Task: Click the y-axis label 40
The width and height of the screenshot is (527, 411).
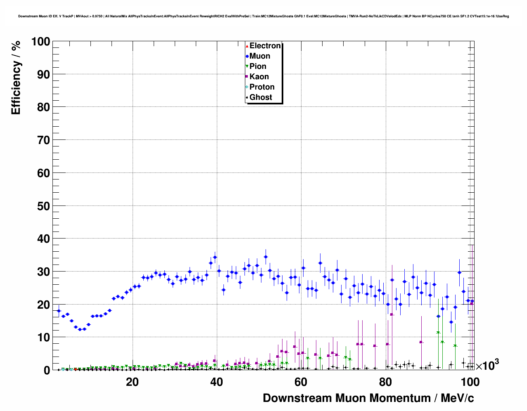Action: (43, 239)
